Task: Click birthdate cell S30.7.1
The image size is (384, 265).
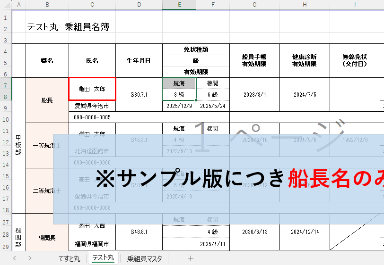Action: pyautogui.click(x=139, y=94)
